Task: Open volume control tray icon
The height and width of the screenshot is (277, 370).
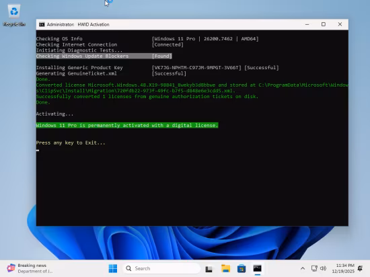Action: (x=323, y=268)
